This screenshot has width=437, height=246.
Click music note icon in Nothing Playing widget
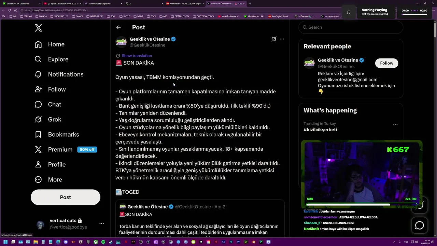tap(348, 12)
